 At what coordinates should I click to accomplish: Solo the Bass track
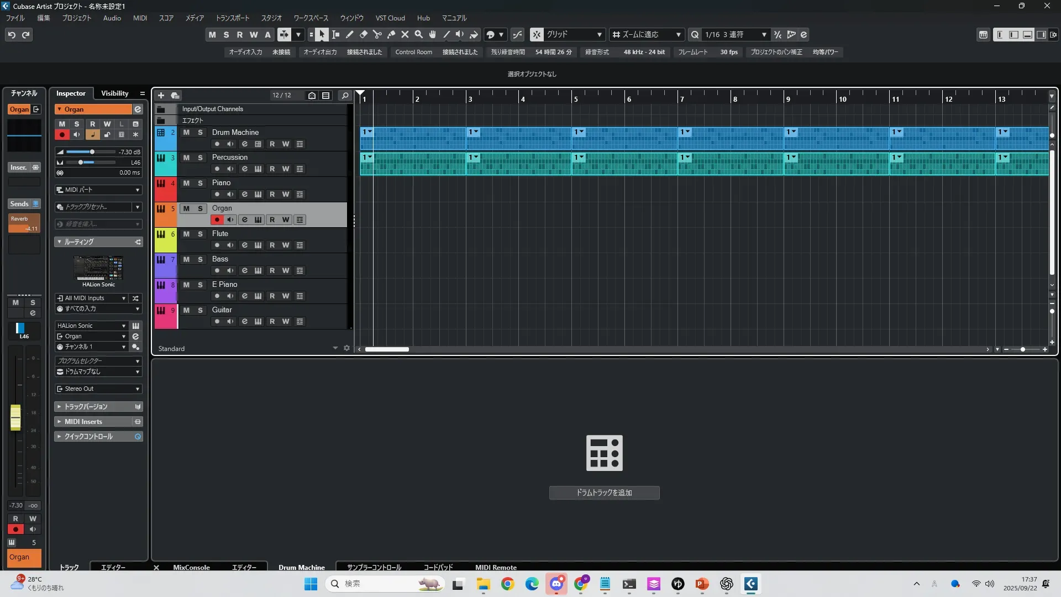(200, 259)
